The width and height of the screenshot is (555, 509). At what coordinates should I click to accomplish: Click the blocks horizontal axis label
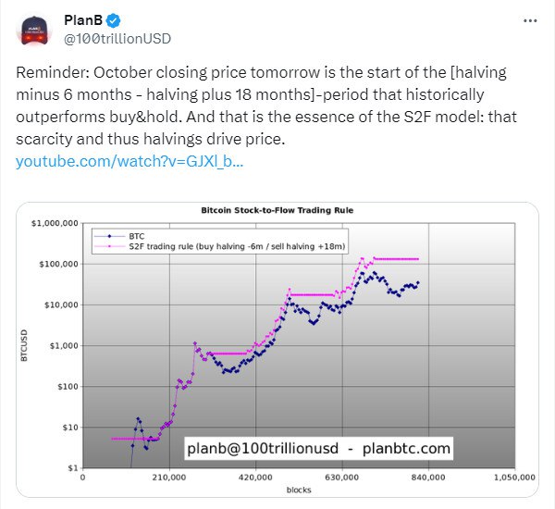(298, 490)
